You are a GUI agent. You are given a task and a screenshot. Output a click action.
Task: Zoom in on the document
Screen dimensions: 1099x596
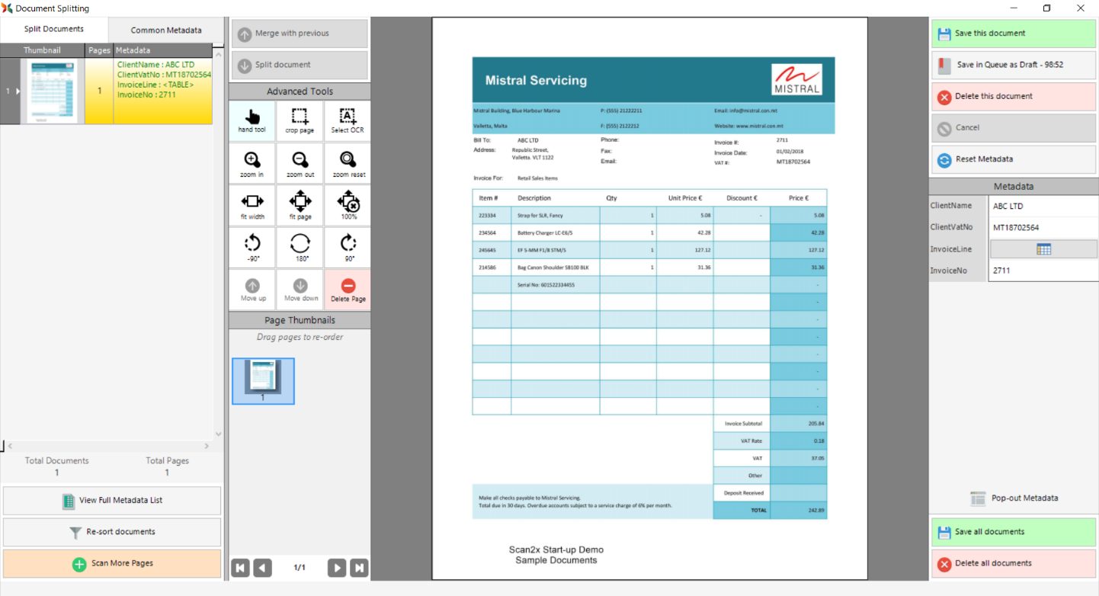click(x=252, y=164)
